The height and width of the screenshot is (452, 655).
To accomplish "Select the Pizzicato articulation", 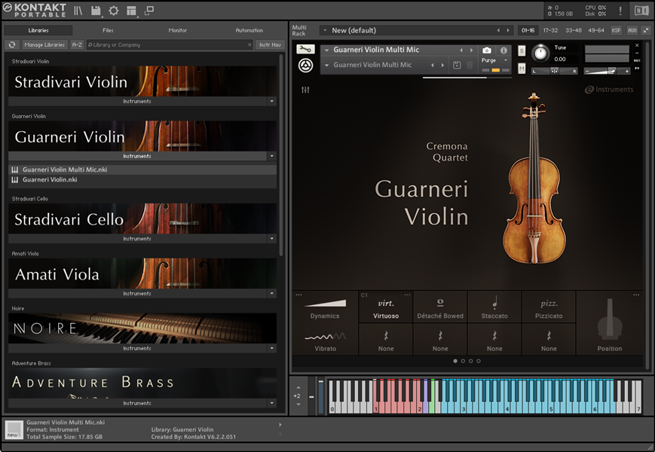I will tap(549, 309).
